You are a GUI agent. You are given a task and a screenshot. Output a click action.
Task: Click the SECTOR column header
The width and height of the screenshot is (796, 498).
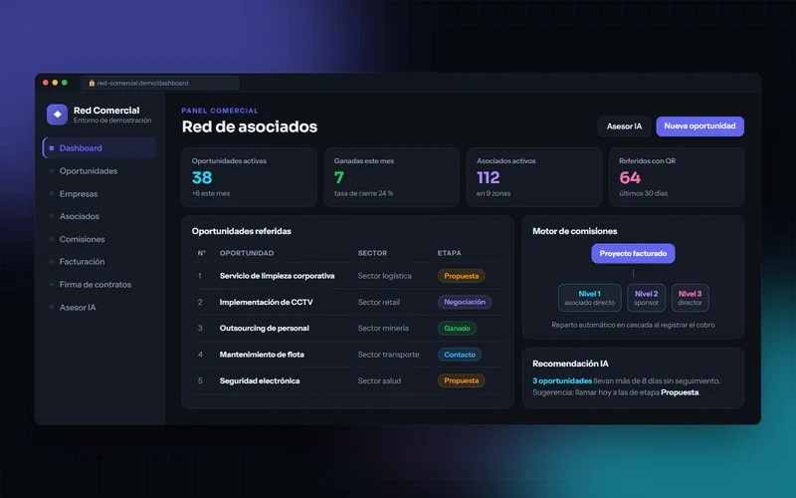coord(372,253)
